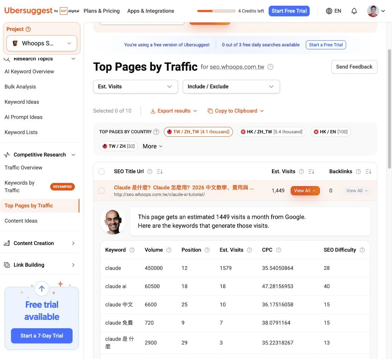Click the Volume column help icon

point(169,250)
